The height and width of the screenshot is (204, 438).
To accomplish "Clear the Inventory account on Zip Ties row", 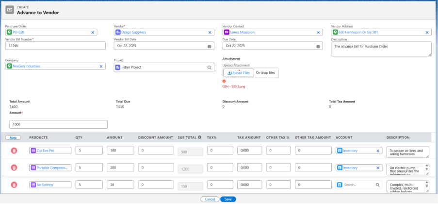I will click(378, 151).
